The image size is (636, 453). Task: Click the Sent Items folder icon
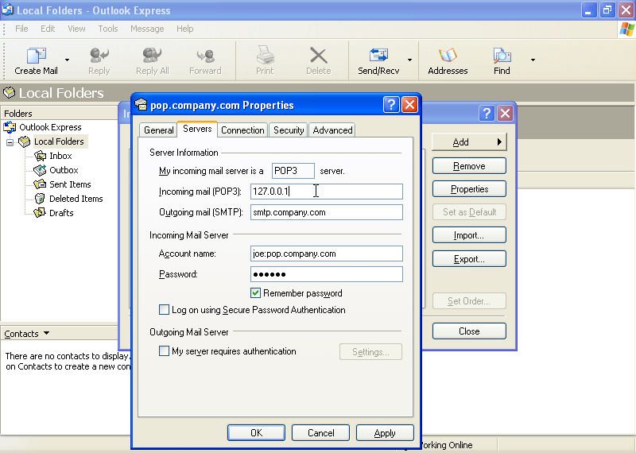[x=40, y=184]
